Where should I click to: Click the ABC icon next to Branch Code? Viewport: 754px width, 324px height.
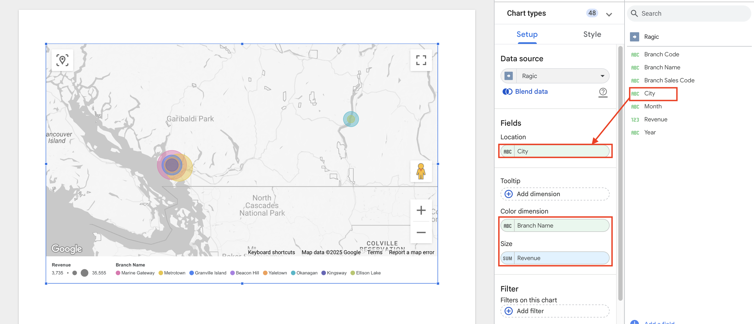[x=635, y=55]
